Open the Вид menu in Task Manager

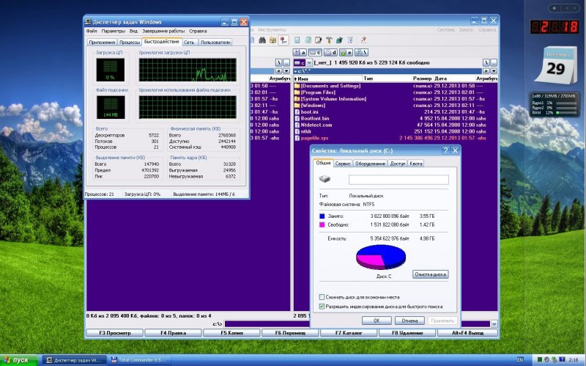click(133, 31)
